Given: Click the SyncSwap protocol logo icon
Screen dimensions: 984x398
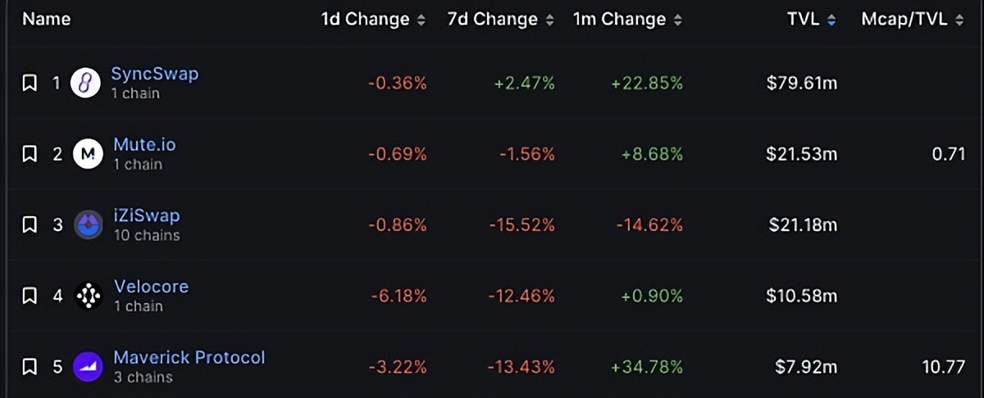Looking at the screenshot, I should point(85,83).
